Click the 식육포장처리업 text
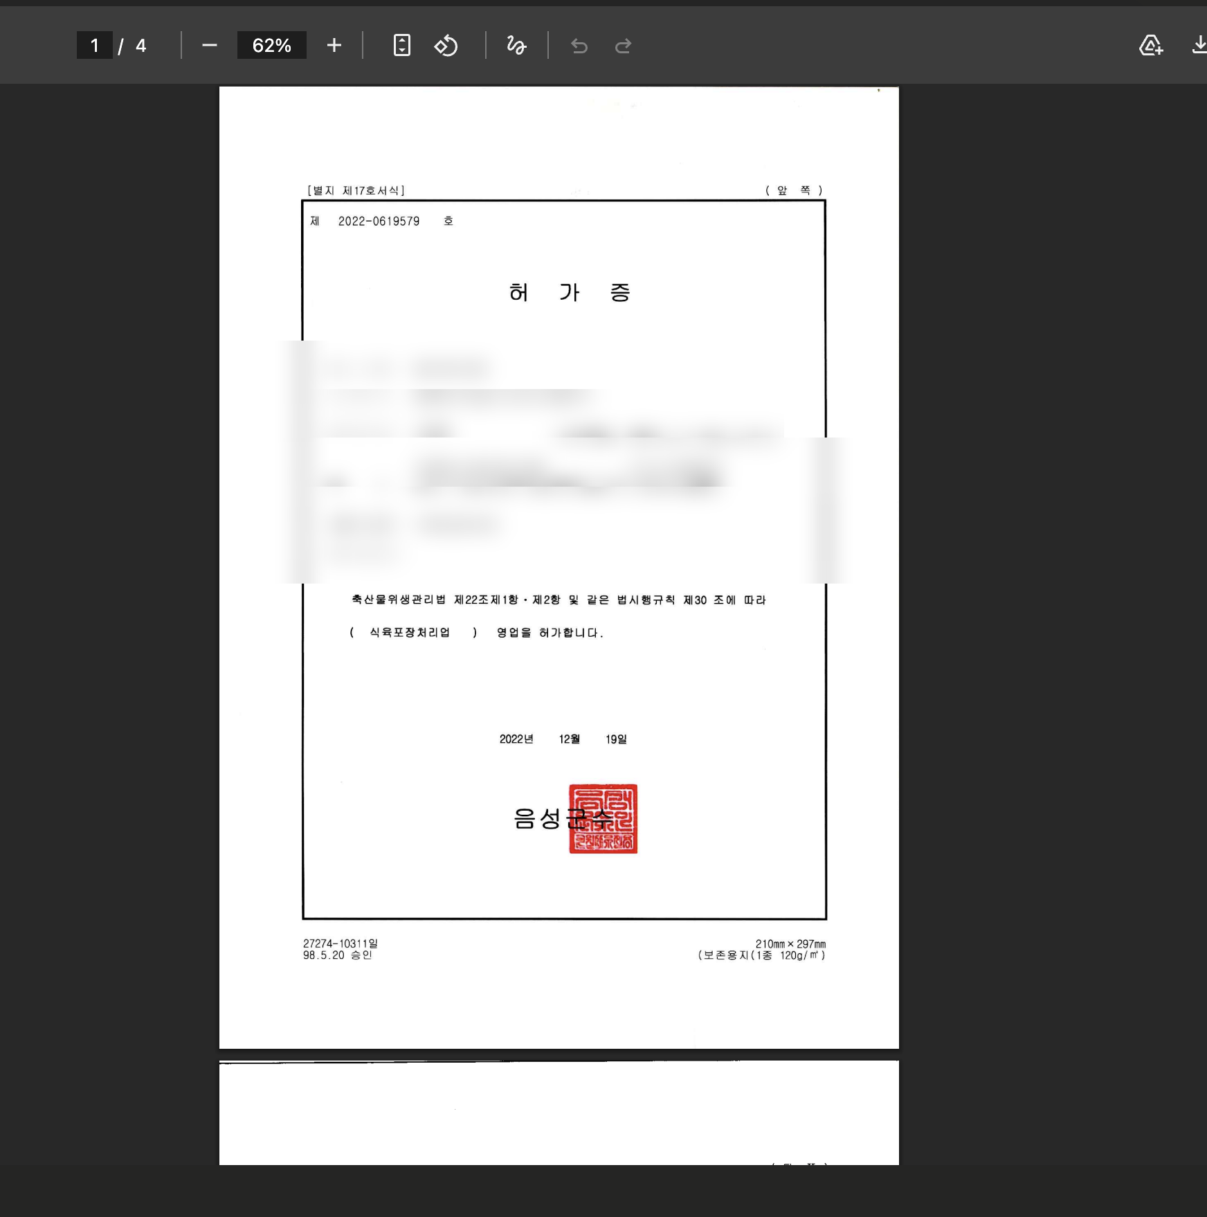 [x=410, y=633]
